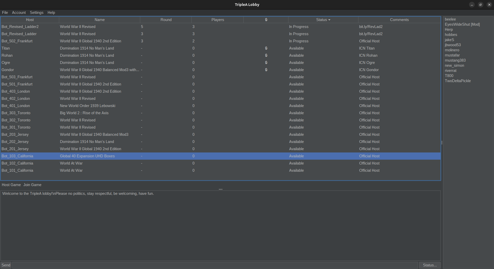Select the Rohan host row
The height and width of the screenshot is (269, 494).
[x=220, y=55]
